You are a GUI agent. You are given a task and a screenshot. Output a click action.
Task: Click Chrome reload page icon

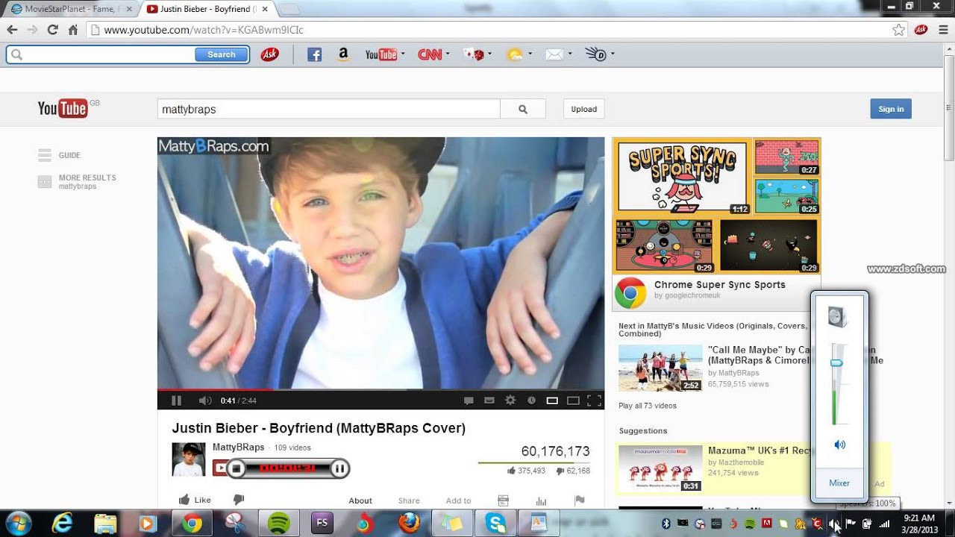[x=52, y=30]
